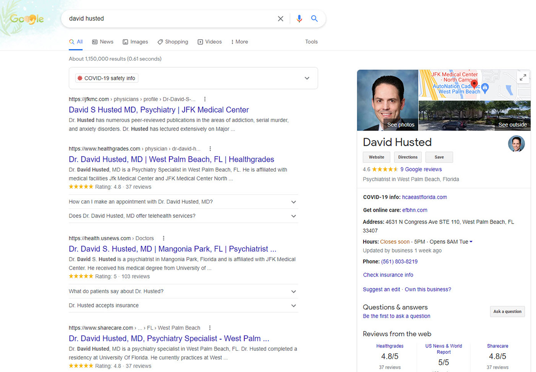
Task: Switch to the Videos tab
Action: 209,42
